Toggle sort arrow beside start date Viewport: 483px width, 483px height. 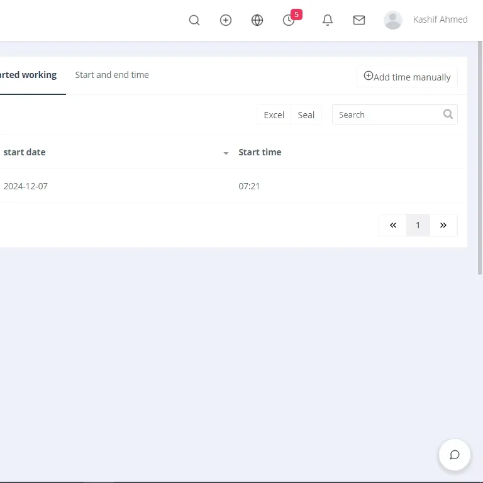tap(226, 153)
